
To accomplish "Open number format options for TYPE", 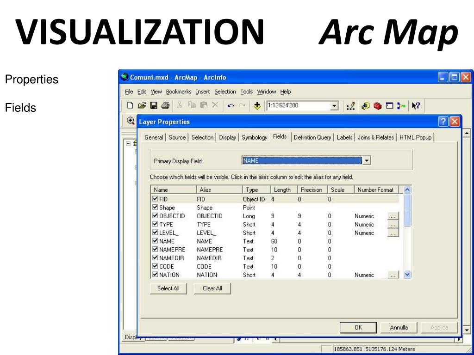I will click(x=393, y=225).
